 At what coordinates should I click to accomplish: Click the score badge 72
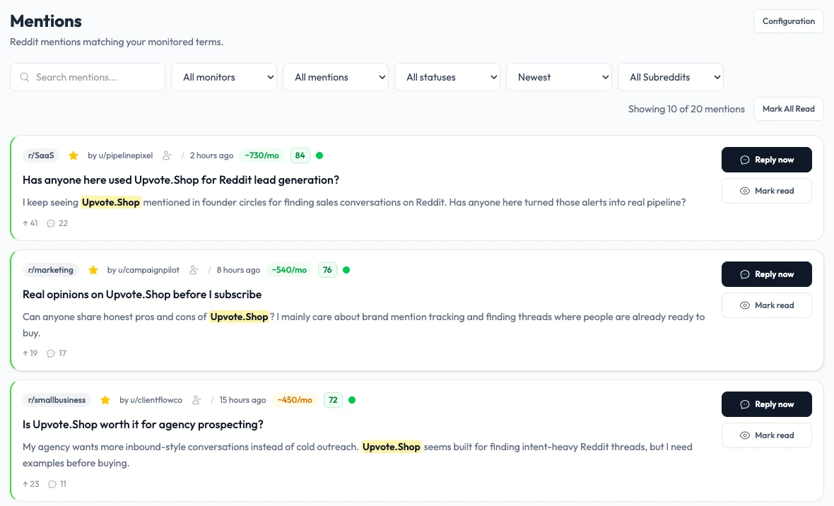coord(333,399)
